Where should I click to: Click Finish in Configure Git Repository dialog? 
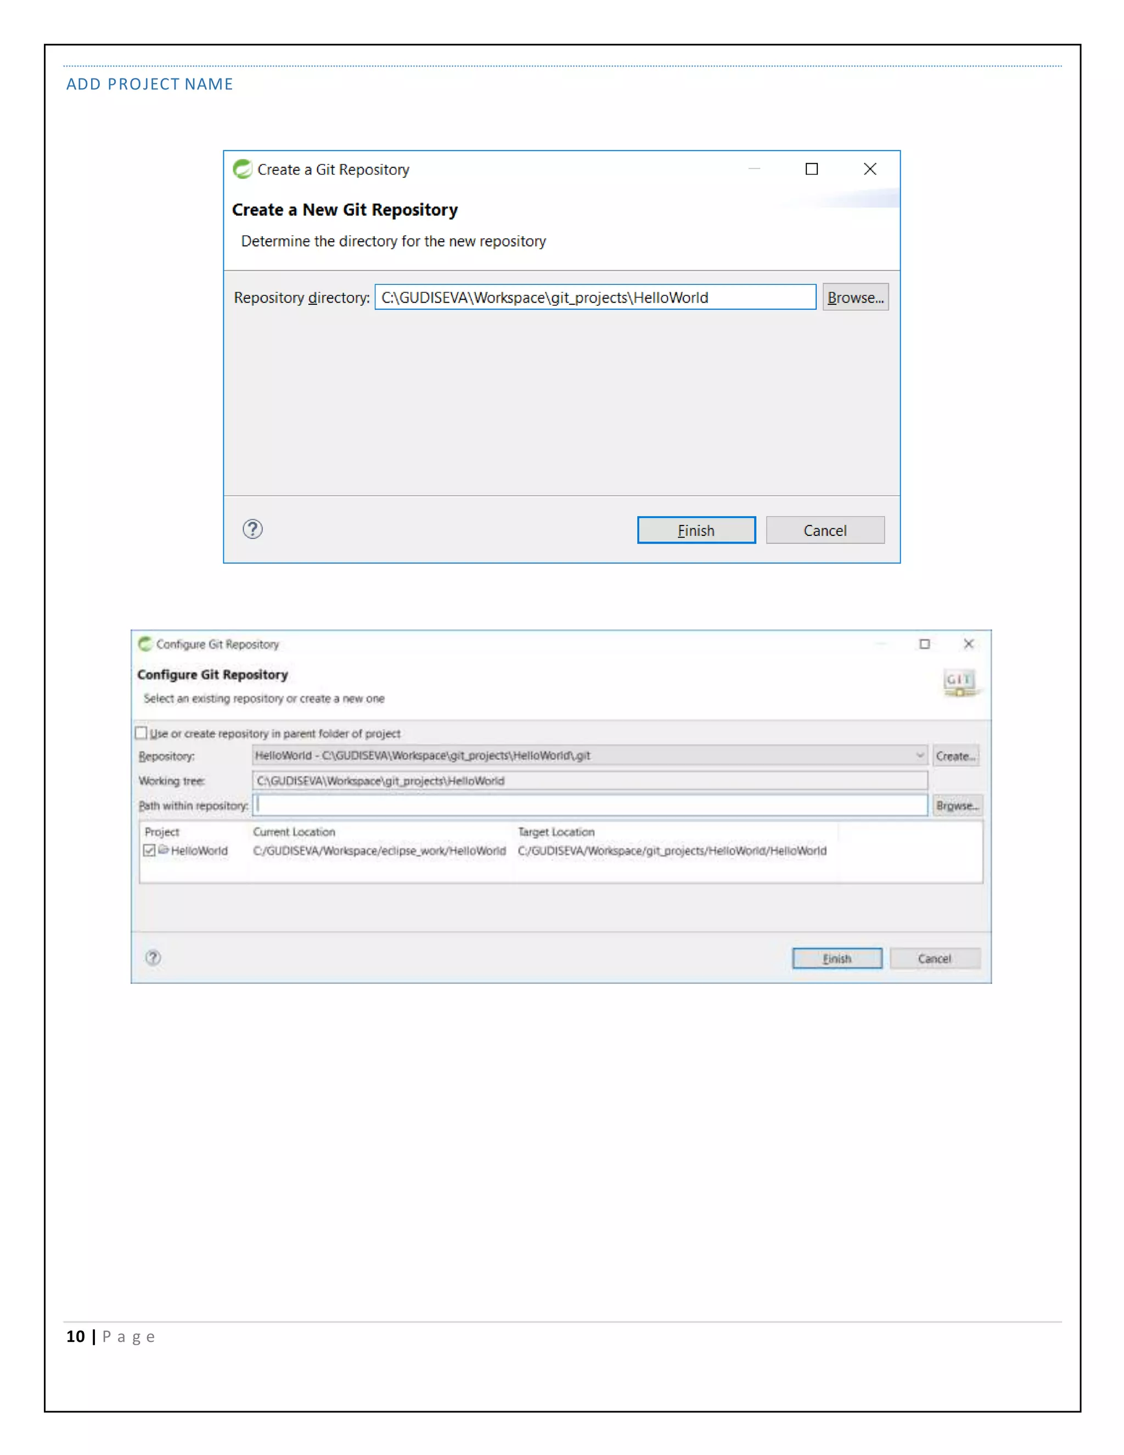tap(836, 958)
